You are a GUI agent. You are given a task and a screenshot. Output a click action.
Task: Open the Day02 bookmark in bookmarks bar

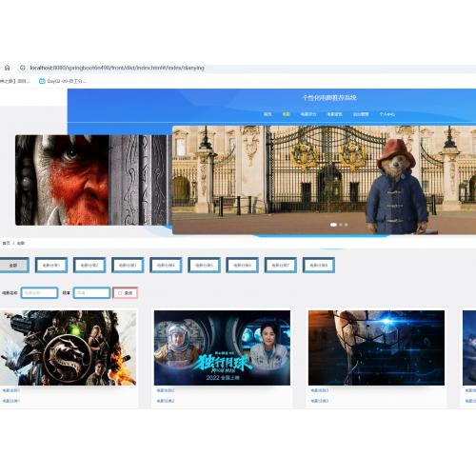pyautogui.click(x=62, y=81)
